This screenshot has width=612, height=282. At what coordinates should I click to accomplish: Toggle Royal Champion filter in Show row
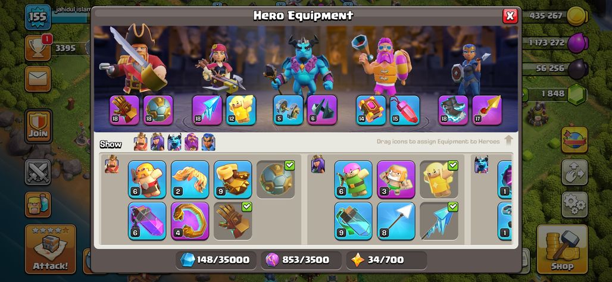pos(208,142)
